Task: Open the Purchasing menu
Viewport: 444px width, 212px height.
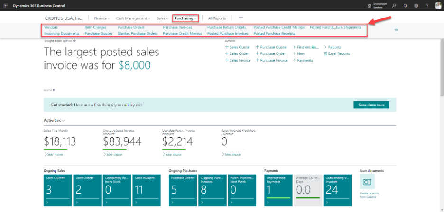Action: click(x=185, y=18)
